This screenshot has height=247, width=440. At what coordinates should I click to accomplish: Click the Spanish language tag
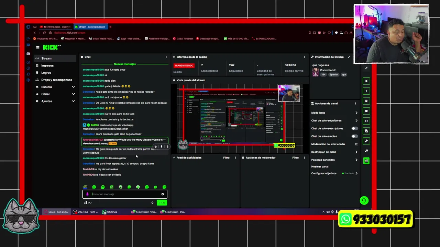(x=333, y=74)
